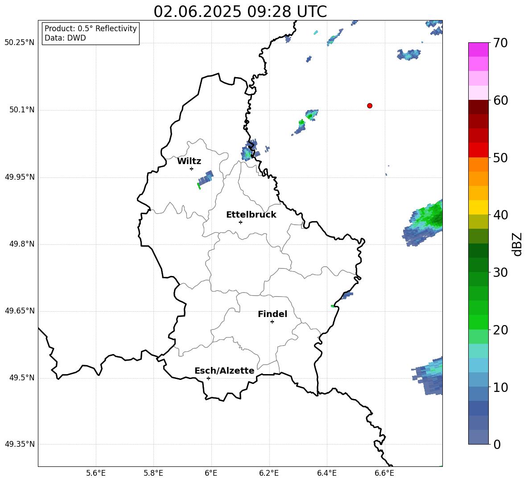This screenshot has height=482, width=528.
Task: Click the radar echo southeast of Wiltz
Action: (205, 179)
